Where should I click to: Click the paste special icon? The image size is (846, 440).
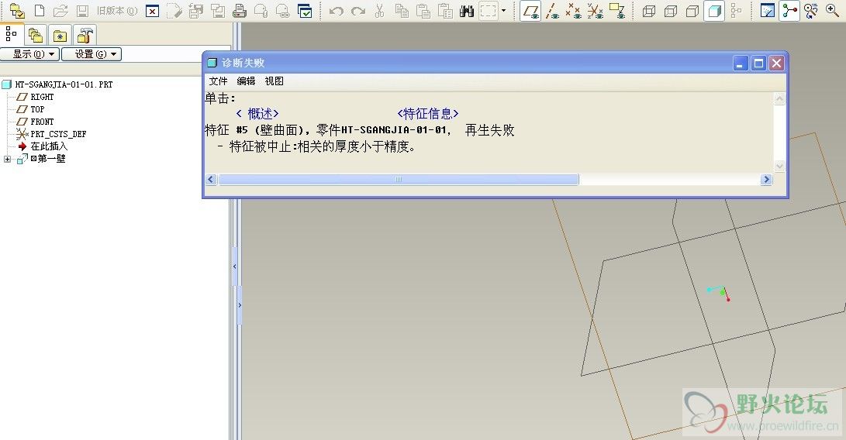tap(445, 11)
